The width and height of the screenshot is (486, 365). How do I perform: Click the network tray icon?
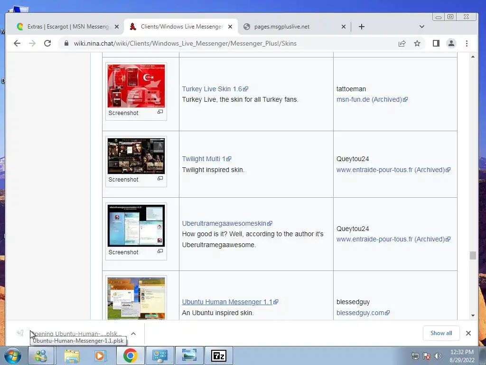(x=415, y=356)
